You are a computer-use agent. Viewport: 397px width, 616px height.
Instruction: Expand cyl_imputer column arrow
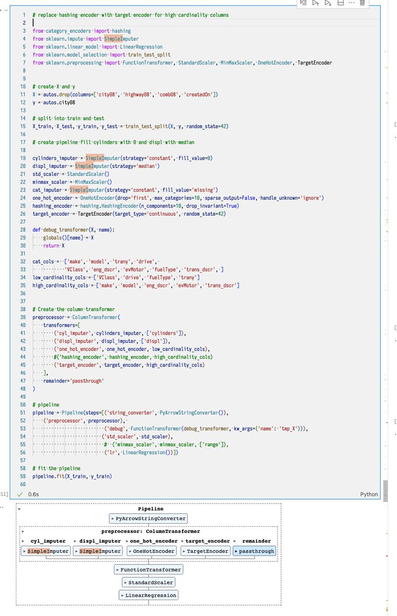coord(24,541)
